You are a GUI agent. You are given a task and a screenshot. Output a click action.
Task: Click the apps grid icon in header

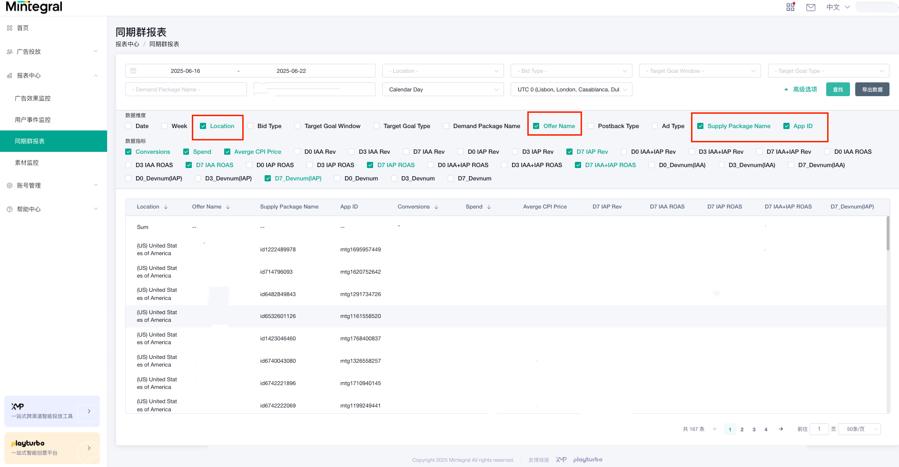pos(790,7)
